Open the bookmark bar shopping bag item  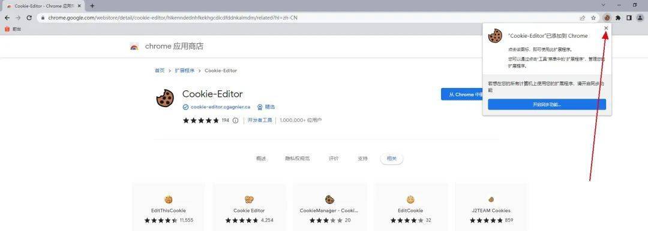pyautogui.click(x=12, y=29)
